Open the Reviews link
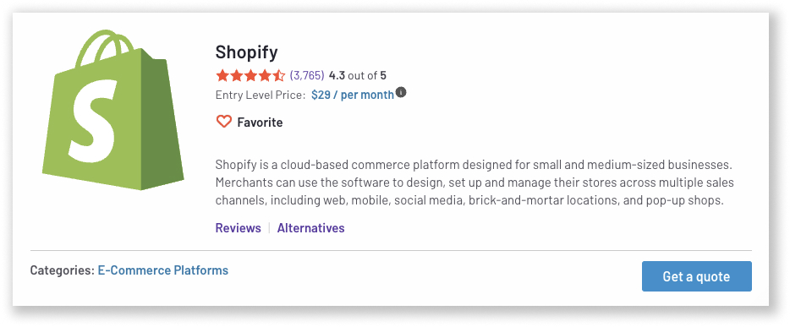Screen dimensions: 790x327 pyautogui.click(x=239, y=228)
